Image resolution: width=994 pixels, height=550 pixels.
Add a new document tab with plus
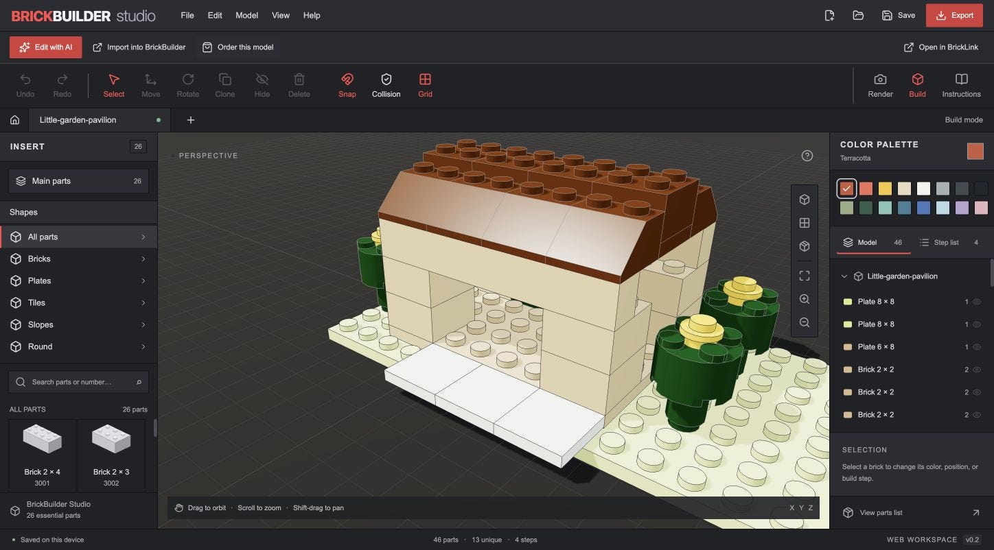[x=191, y=120]
